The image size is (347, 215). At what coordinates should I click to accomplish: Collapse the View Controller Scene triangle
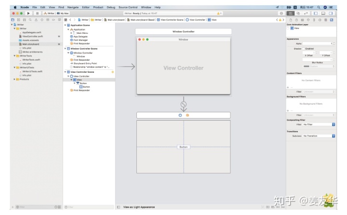pos(65,72)
